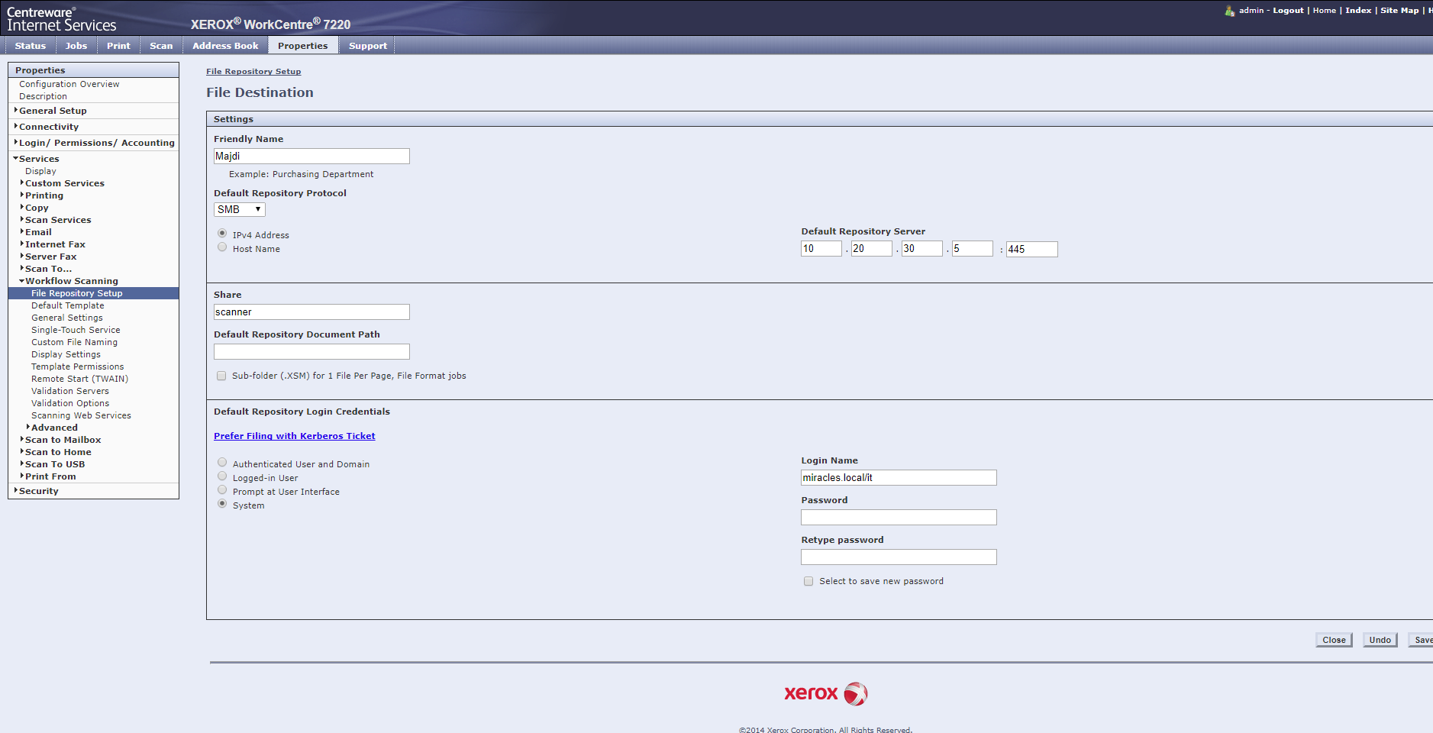1433x733 pixels.
Task: Open Scanning Web Services item
Action: (81, 415)
